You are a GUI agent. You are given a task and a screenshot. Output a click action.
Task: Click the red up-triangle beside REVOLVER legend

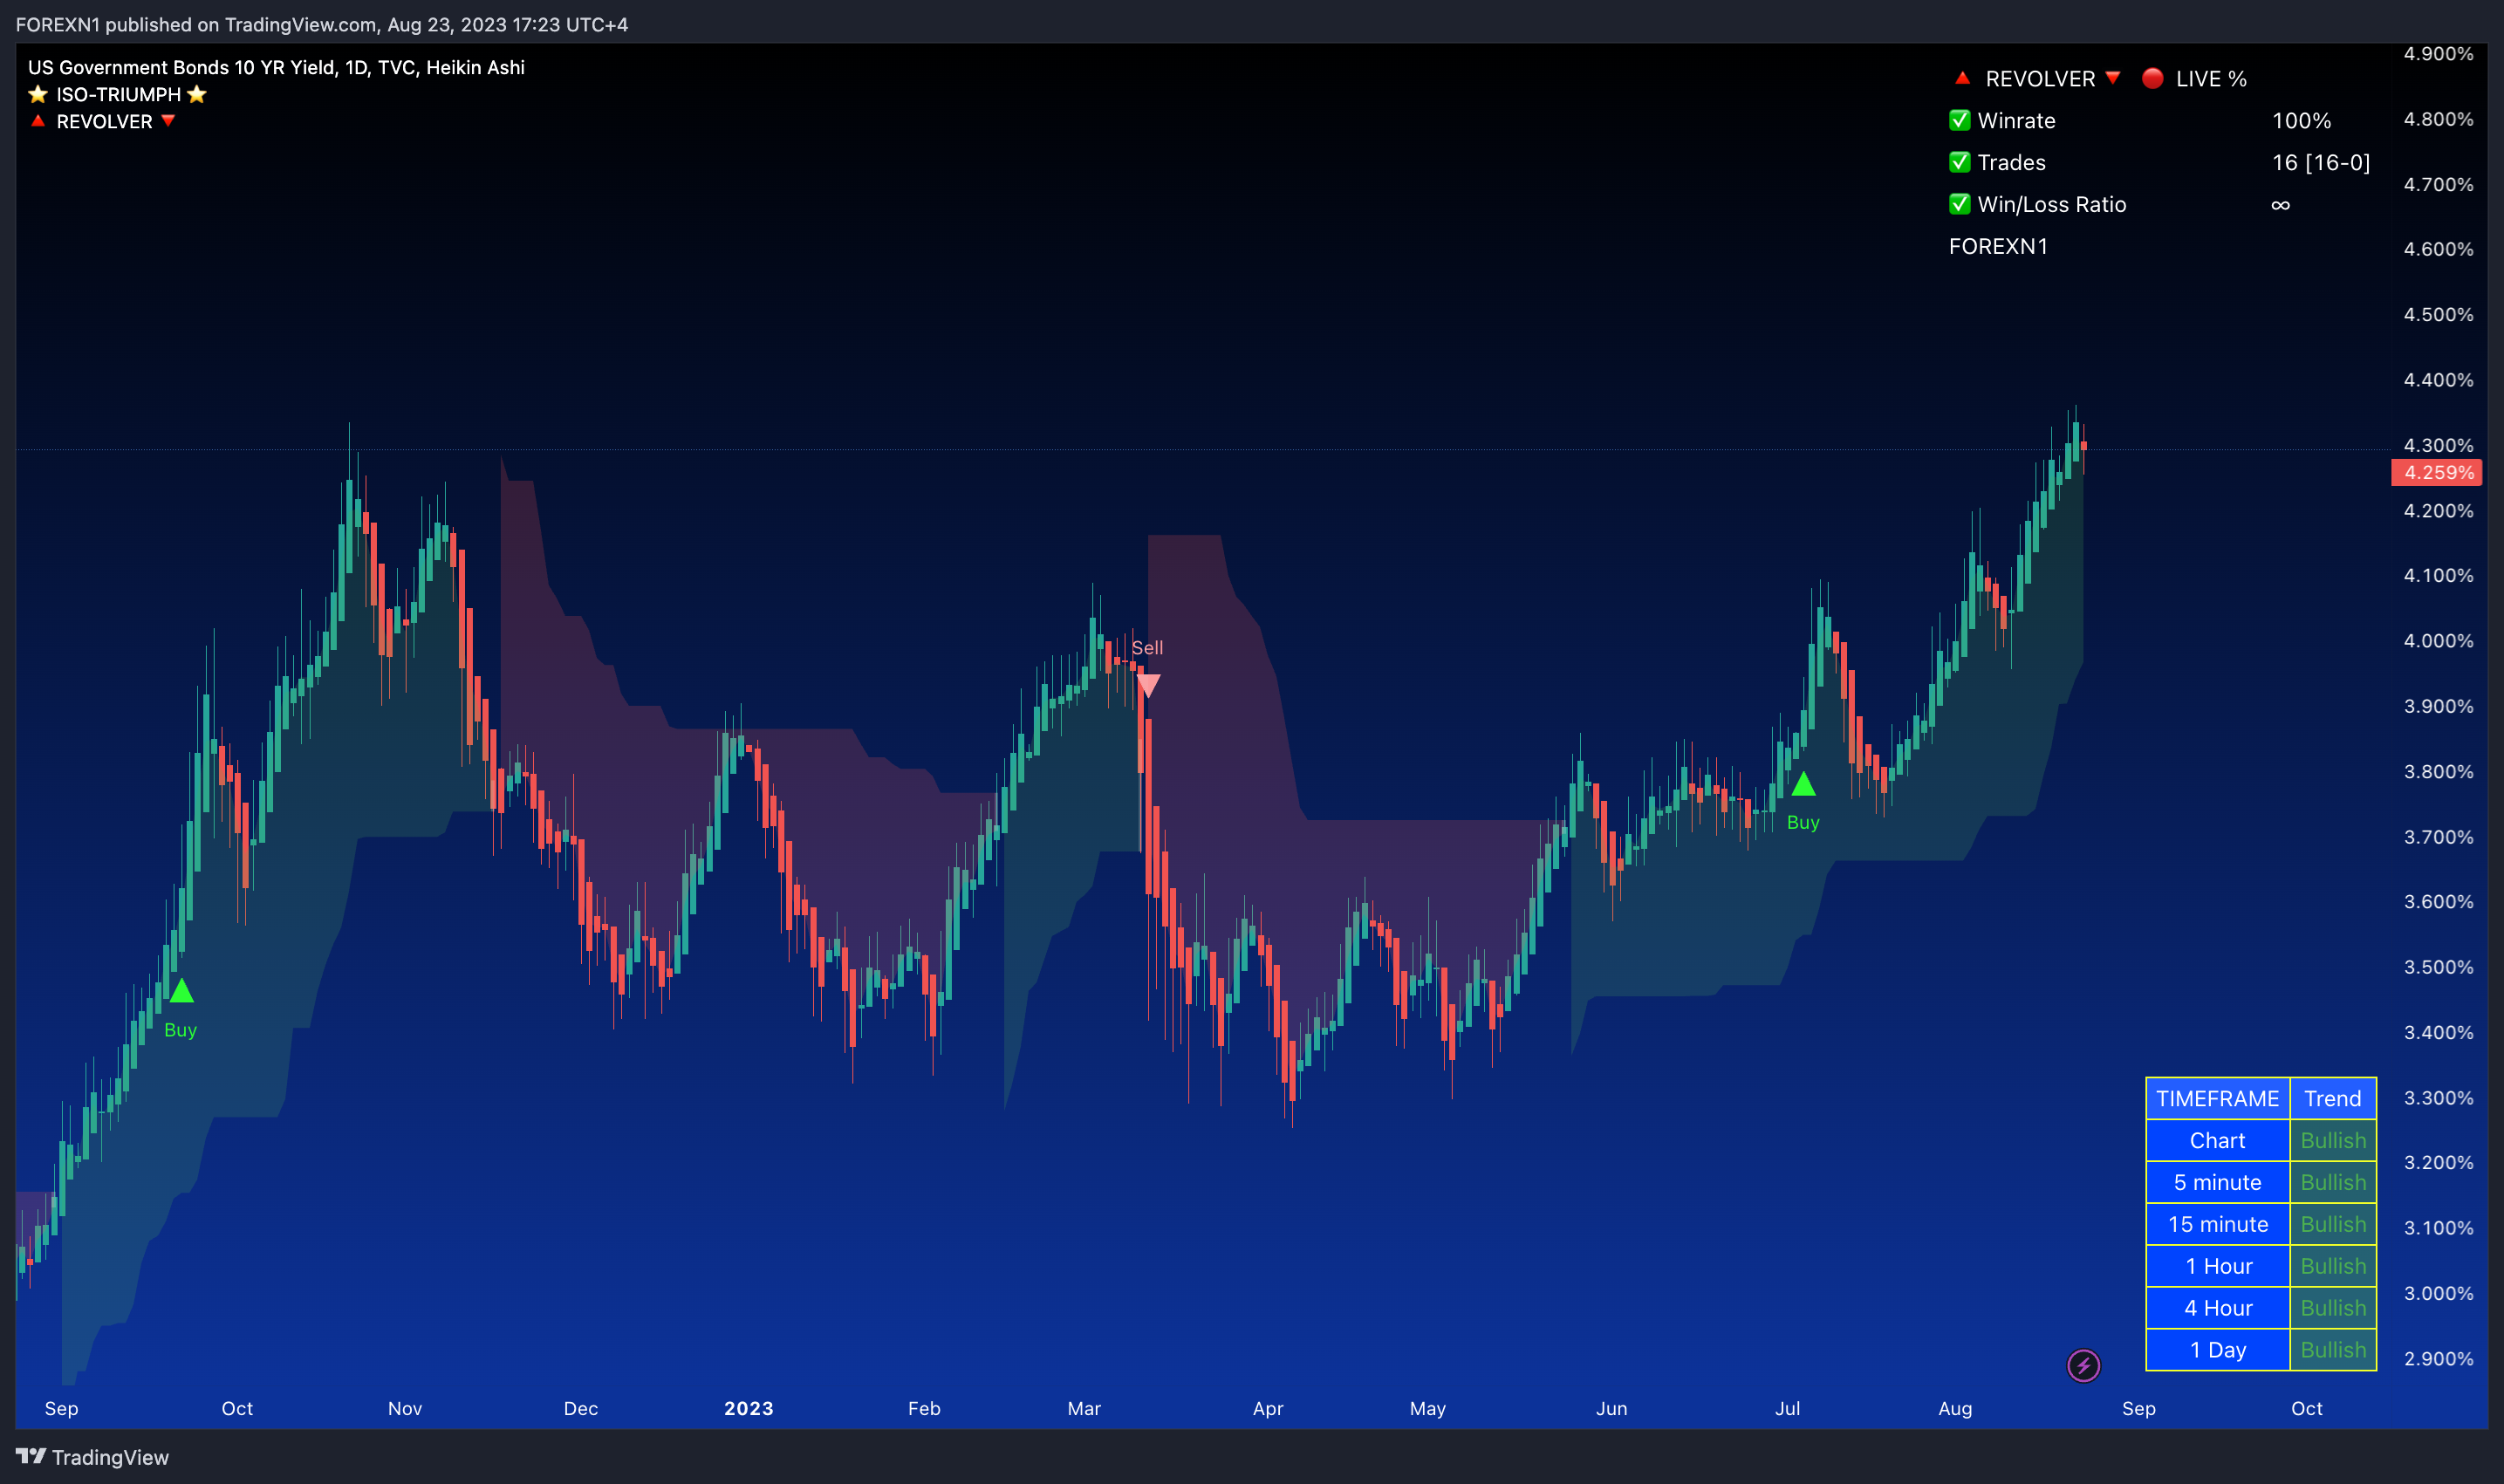(38, 121)
